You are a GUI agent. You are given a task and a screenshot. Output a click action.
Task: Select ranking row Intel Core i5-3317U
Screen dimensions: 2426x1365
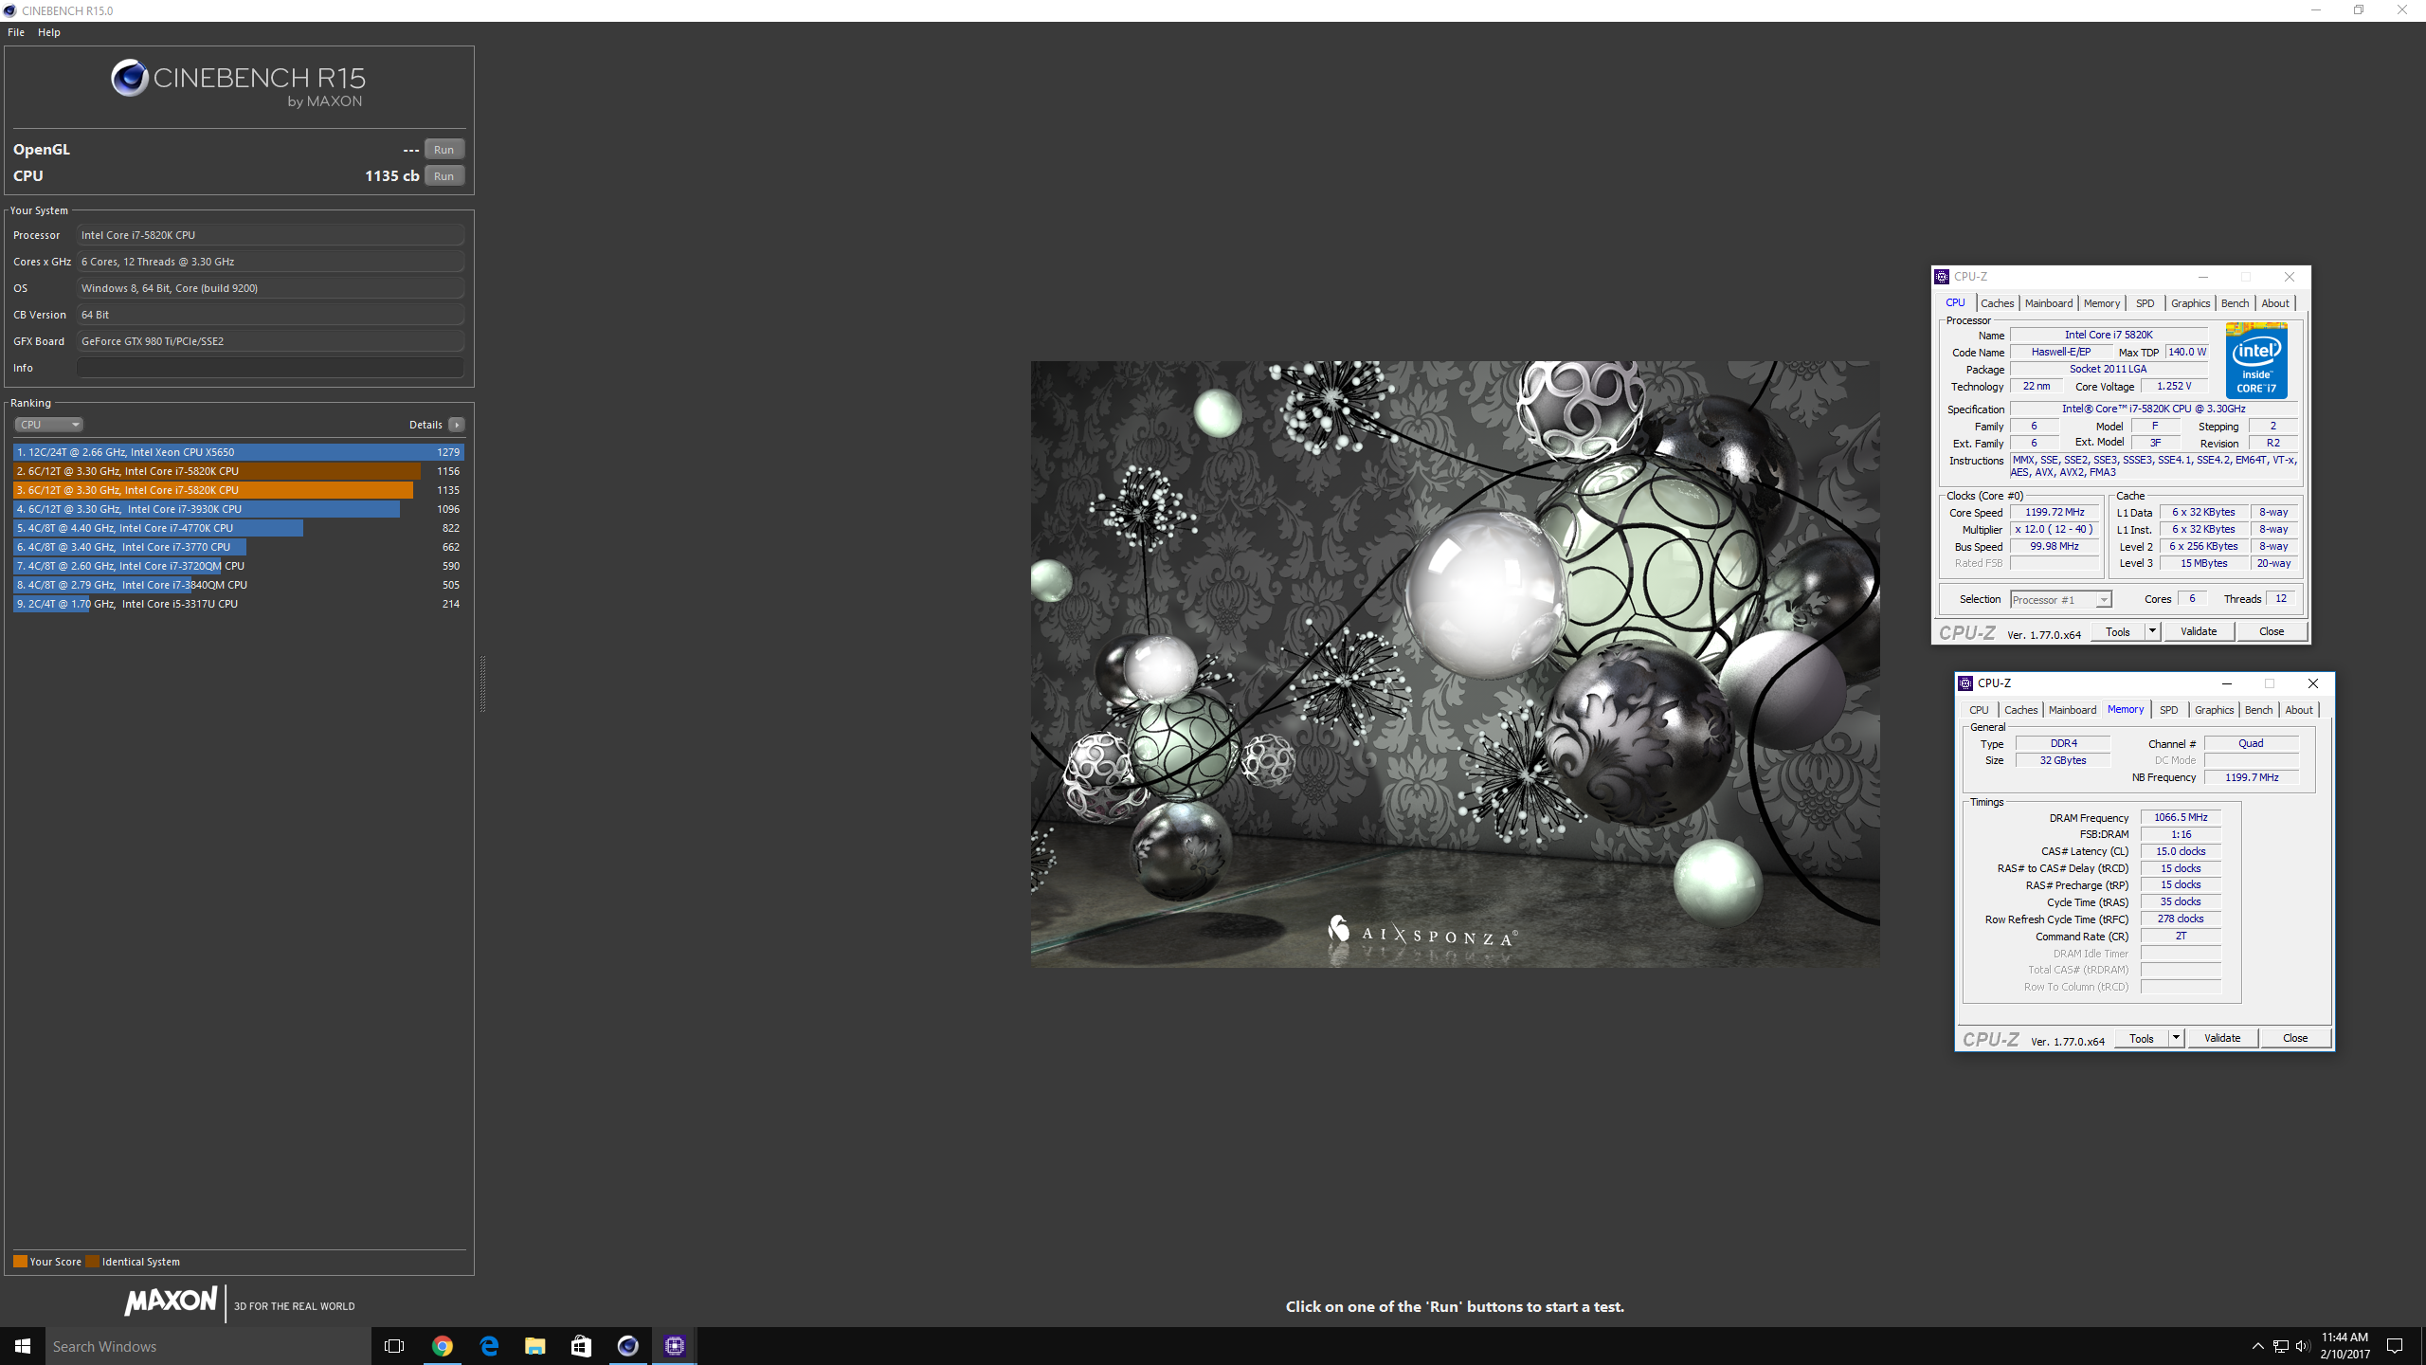tap(238, 604)
